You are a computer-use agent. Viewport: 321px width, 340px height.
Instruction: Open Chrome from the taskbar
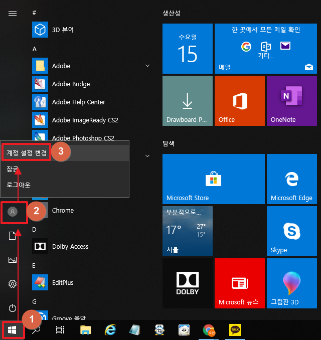coord(209,330)
